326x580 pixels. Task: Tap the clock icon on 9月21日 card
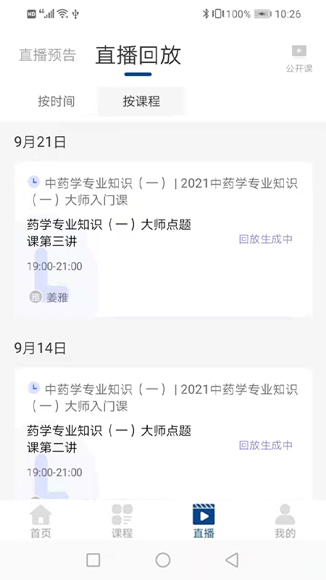point(34,182)
